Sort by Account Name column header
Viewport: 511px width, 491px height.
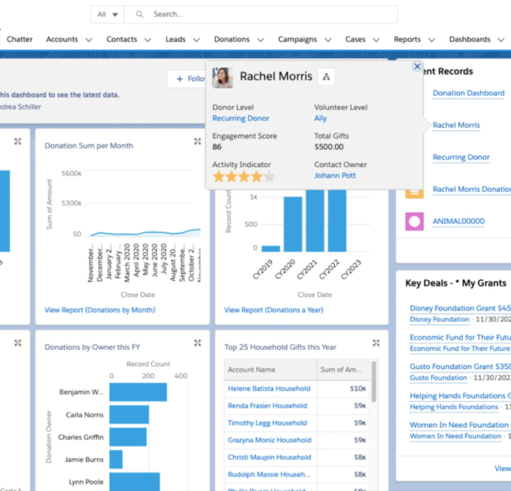click(271, 370)
